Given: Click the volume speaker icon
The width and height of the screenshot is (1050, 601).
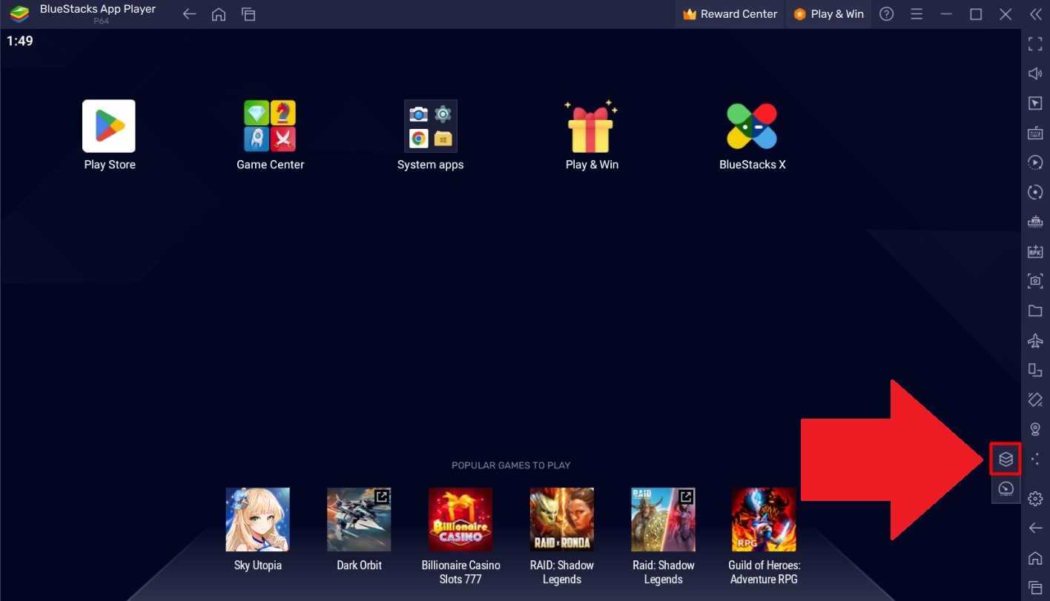Looking at the screenshot, I should point(1035,73).
